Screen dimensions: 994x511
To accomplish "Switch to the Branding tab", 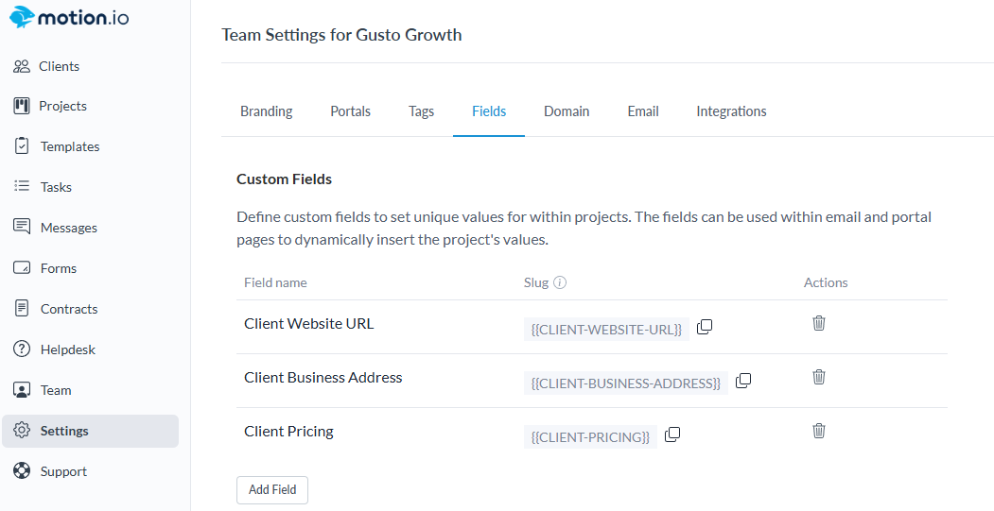I will (x=266, y=111).
